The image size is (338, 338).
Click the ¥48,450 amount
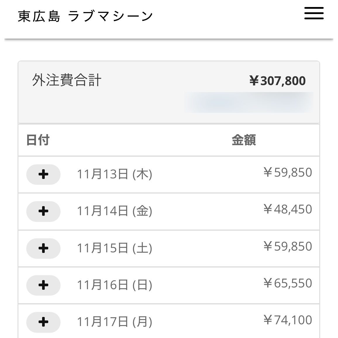288,209
